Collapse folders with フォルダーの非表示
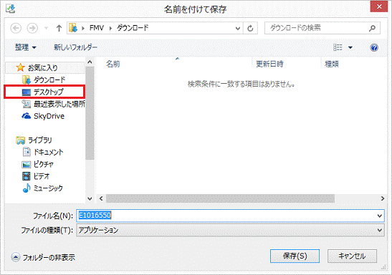This screenshot has width=392, height=275. click(43, 257)
